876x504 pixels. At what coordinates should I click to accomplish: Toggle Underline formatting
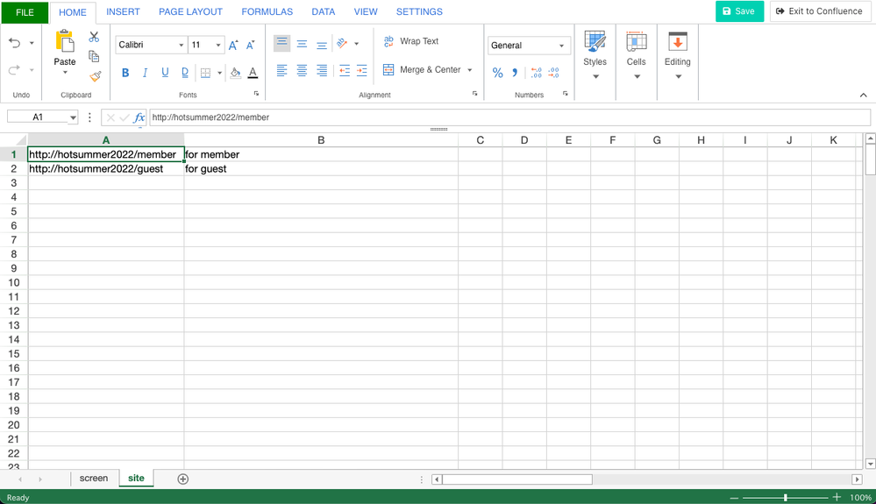(165, 73)
